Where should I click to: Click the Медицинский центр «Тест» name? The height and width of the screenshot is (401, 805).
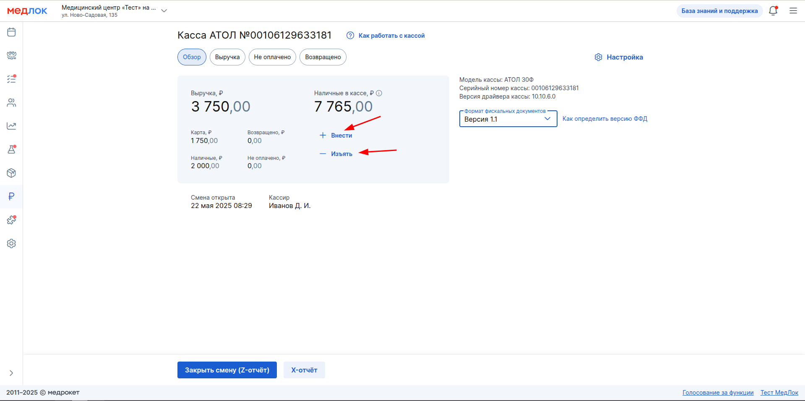109,8
